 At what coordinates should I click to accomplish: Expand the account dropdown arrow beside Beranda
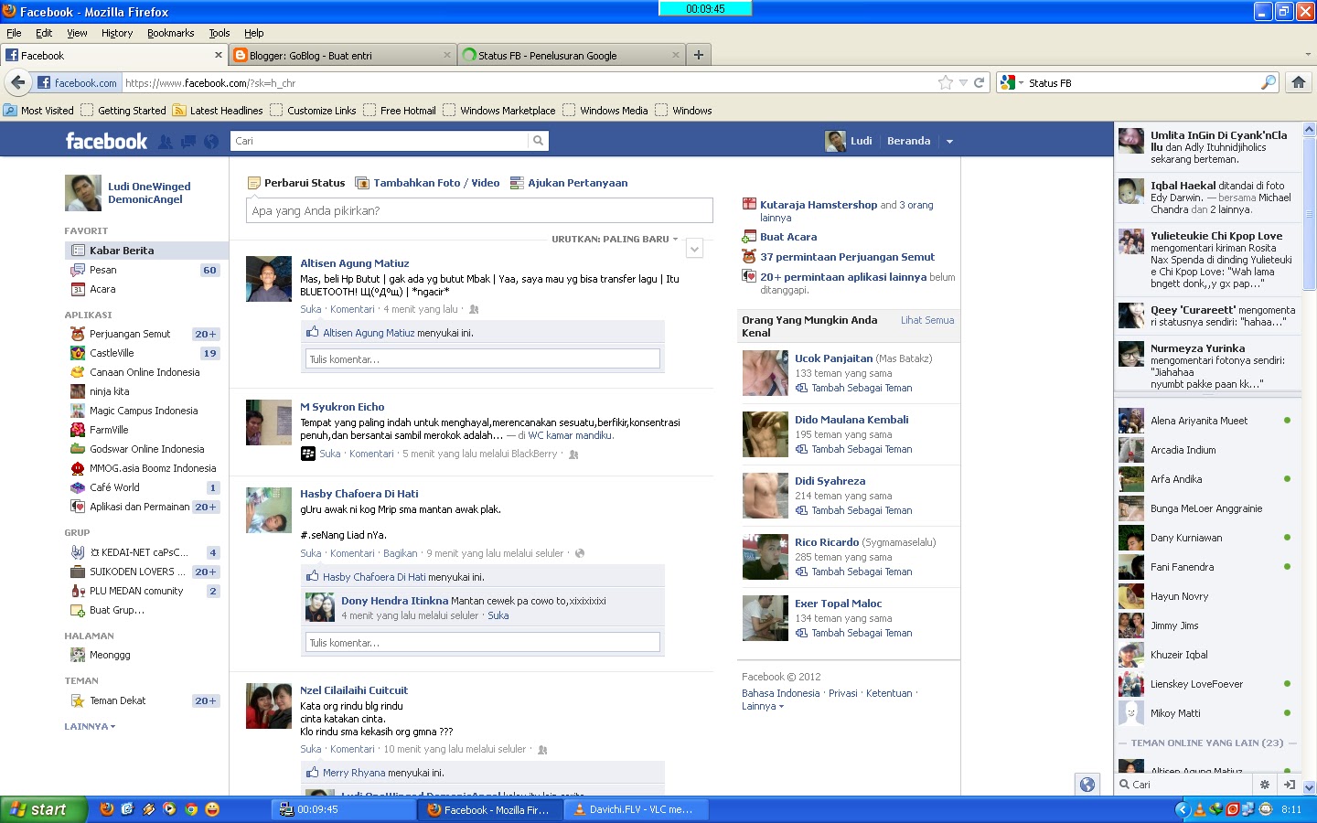click(949, 142)
